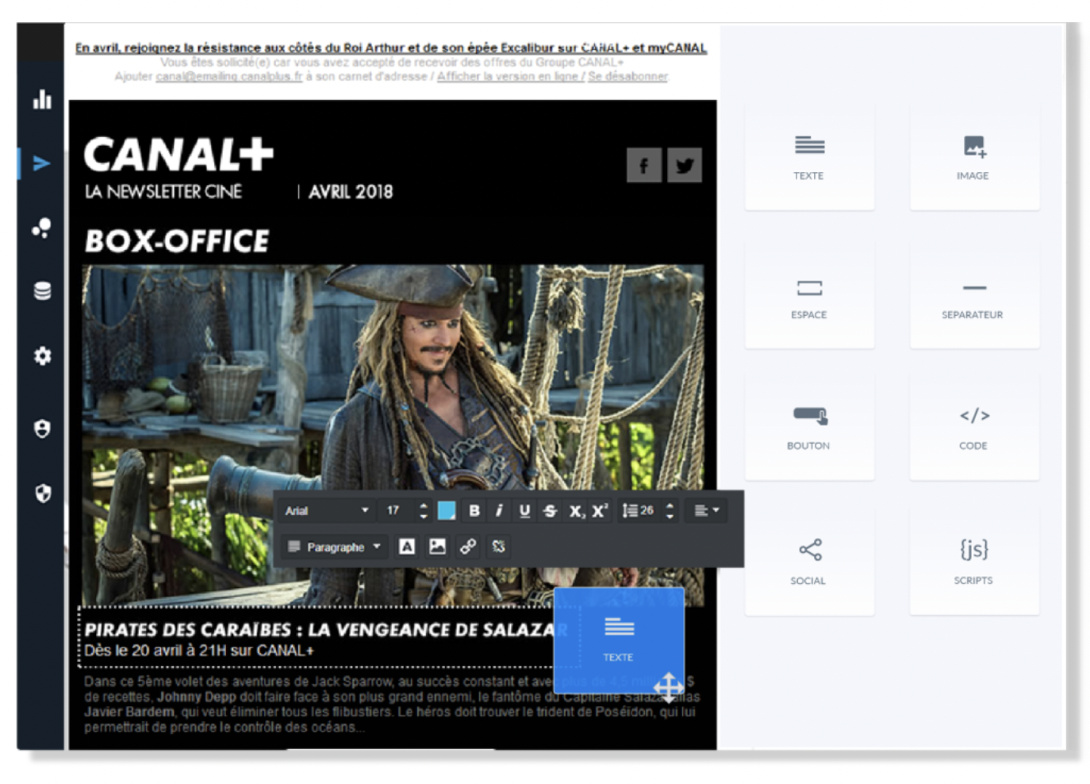This screenshot has width=1090, height=784.
Task: Toggle superscript formatting
Action: click(600, 510)
